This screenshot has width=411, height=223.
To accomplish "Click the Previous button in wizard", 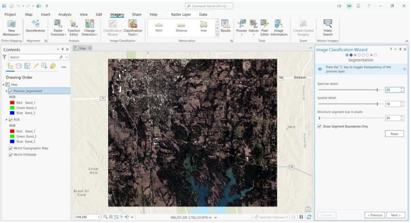I will point(375,215).
